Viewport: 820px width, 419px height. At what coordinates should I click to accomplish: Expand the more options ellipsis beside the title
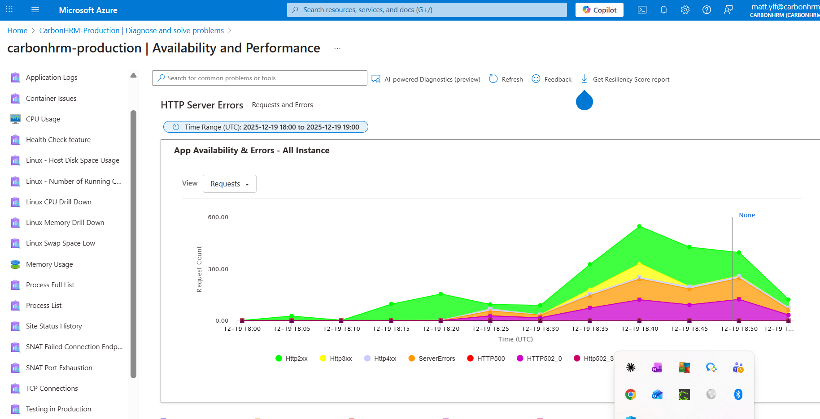click(x=337, y=48)
